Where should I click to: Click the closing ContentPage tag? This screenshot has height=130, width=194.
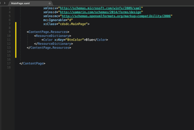coord(32,63)
